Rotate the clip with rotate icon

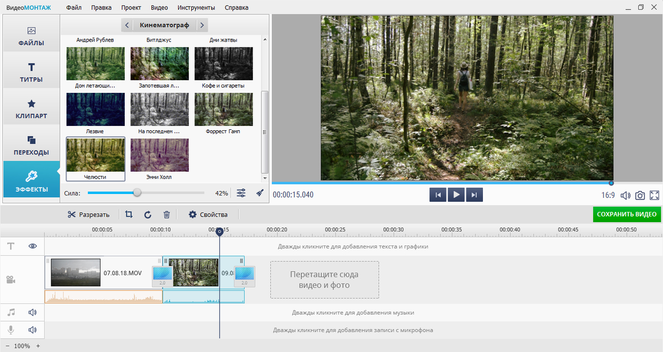tap(148, 214)
